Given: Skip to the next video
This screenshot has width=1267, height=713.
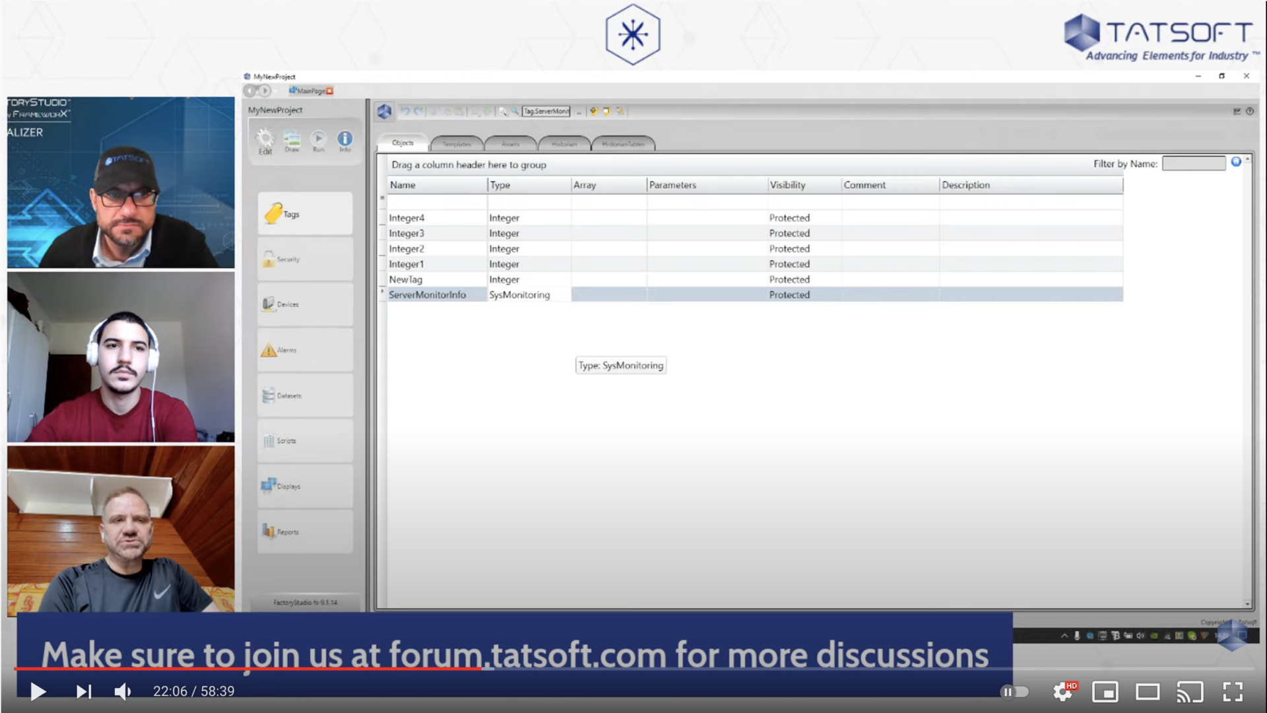Looking at the screenshot, I should coord(83,691).
